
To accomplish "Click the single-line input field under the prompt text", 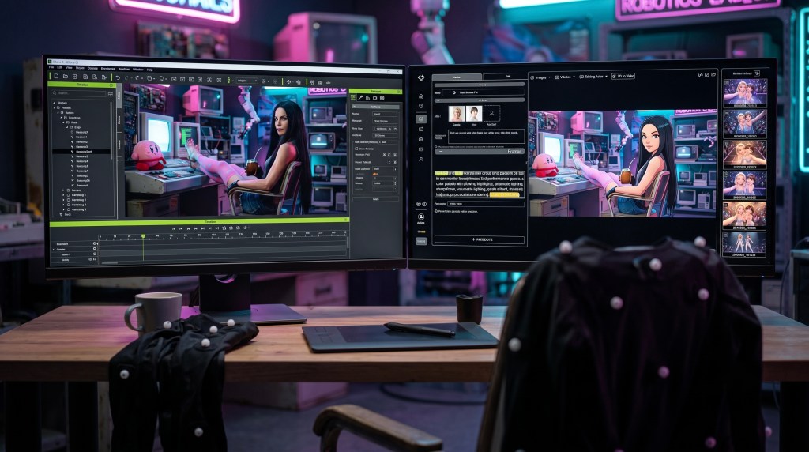I will click(x=486, y=204).
